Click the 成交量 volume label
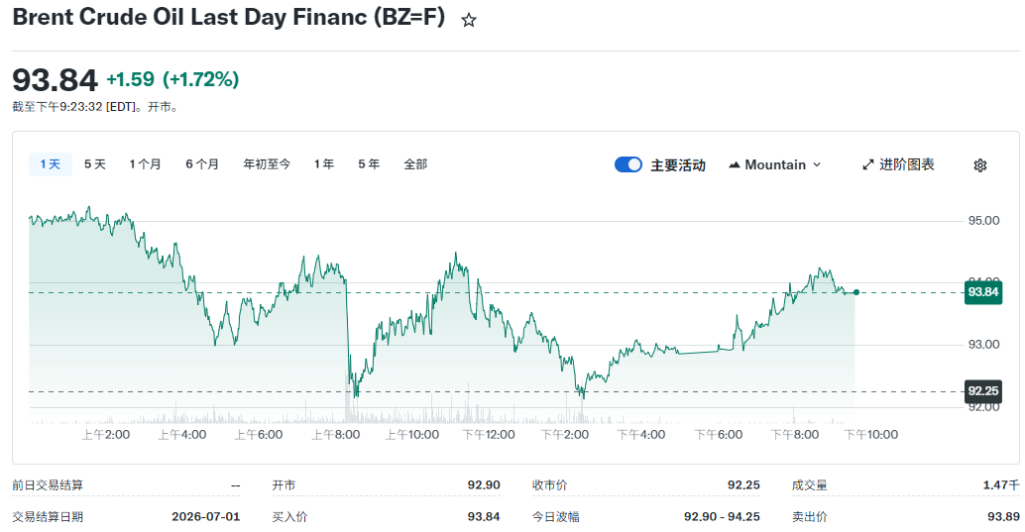This screenshot has width=1025, height=532. 809,485
